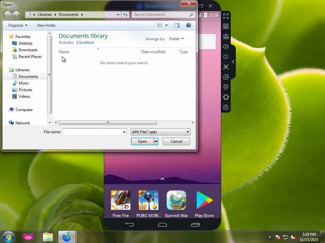
Task: Collapse the emulator sidebar with left chevron
Action: pos(233,62)
